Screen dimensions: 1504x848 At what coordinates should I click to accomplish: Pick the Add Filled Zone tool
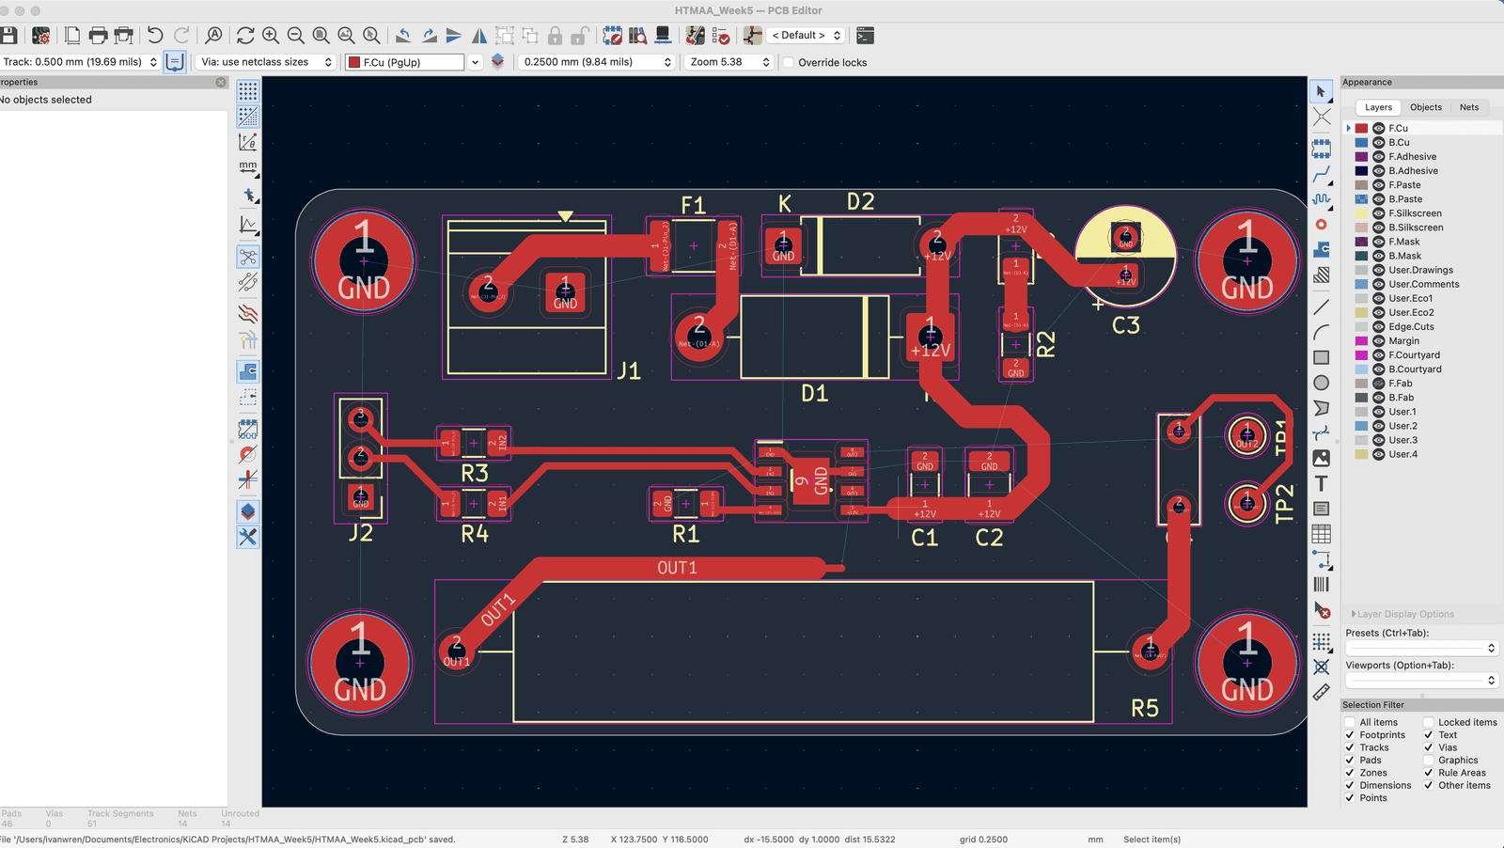click(x=1322, y=249)
